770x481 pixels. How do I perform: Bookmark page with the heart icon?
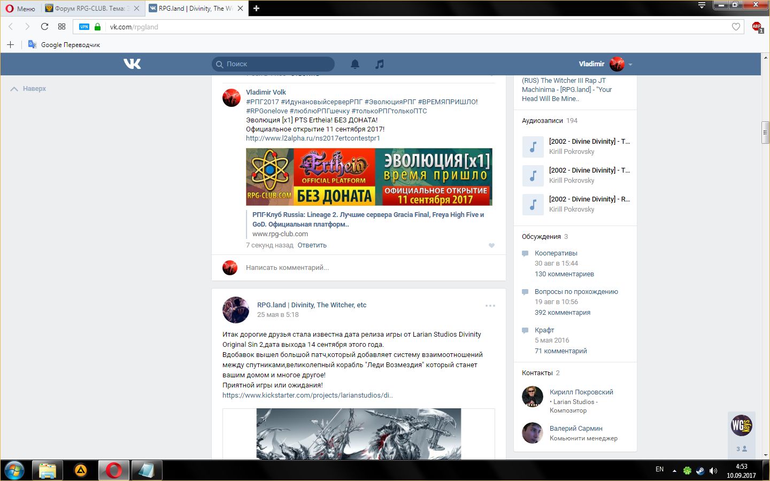tap(736, 27)
